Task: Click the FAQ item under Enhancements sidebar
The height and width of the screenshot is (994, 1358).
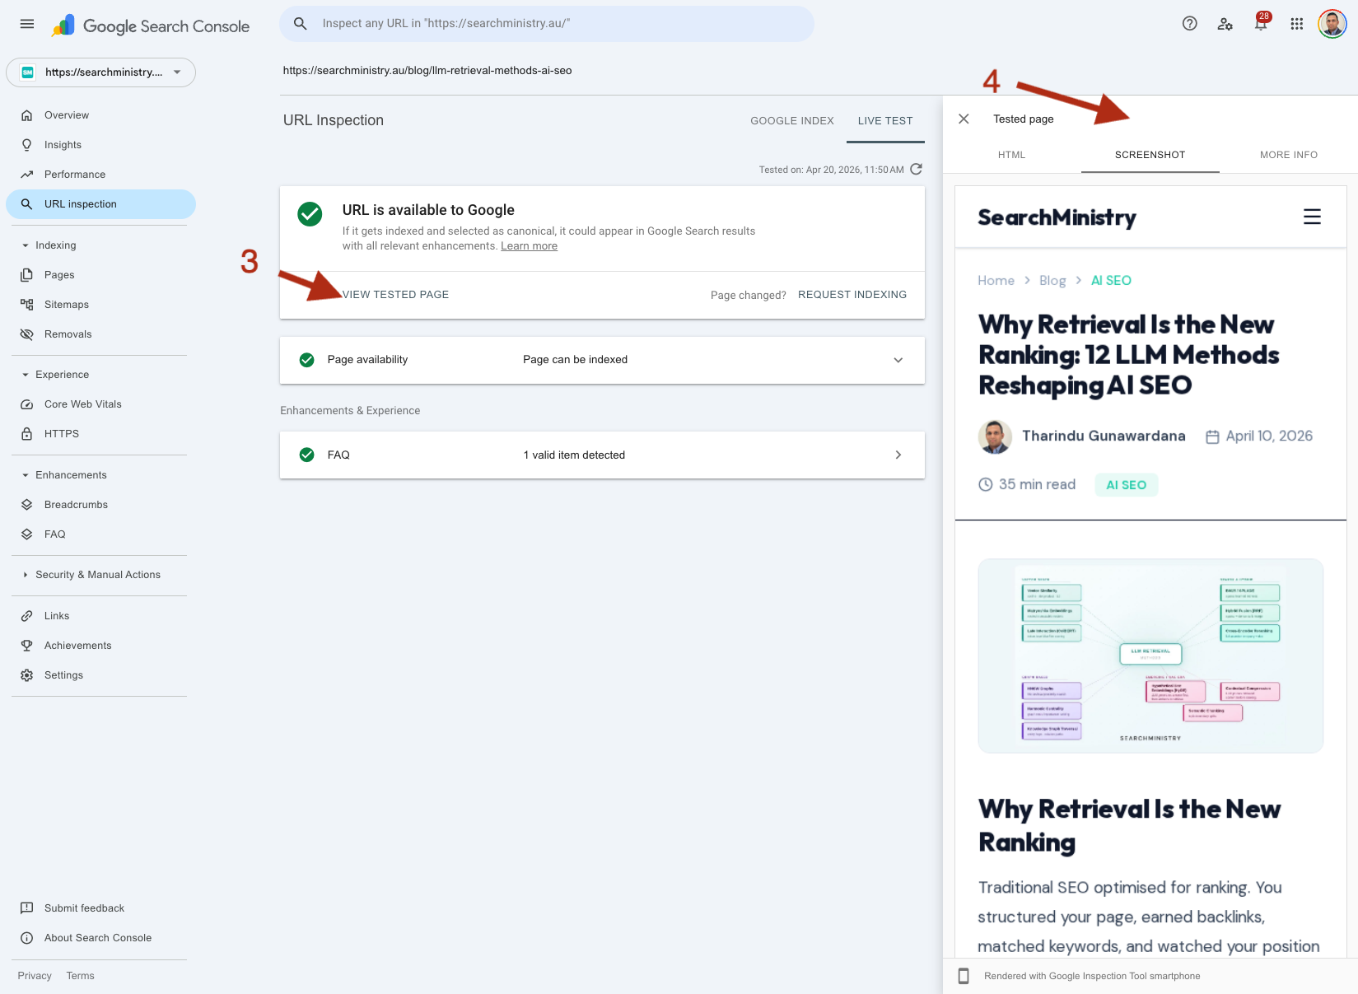Action: tap(54, 534)
